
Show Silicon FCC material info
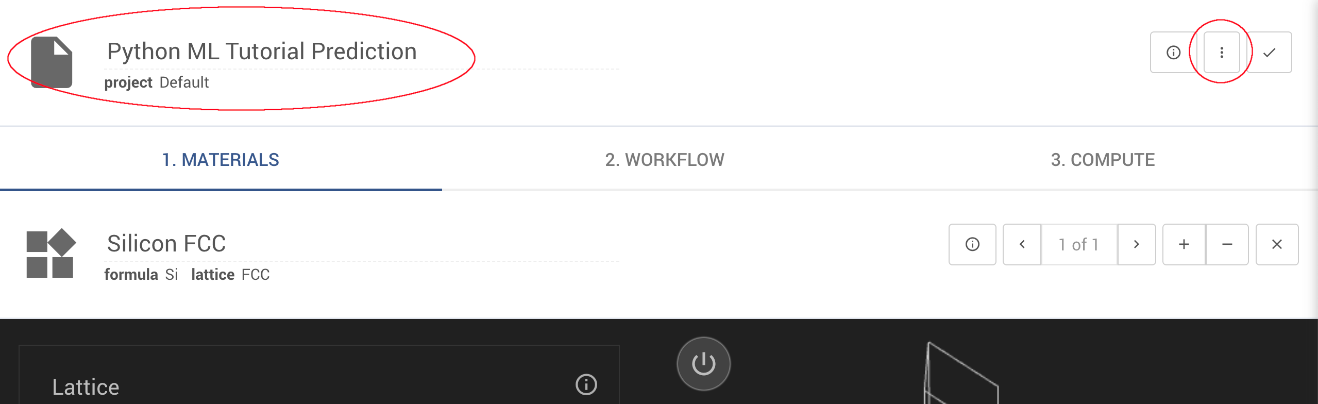[972, 244]
